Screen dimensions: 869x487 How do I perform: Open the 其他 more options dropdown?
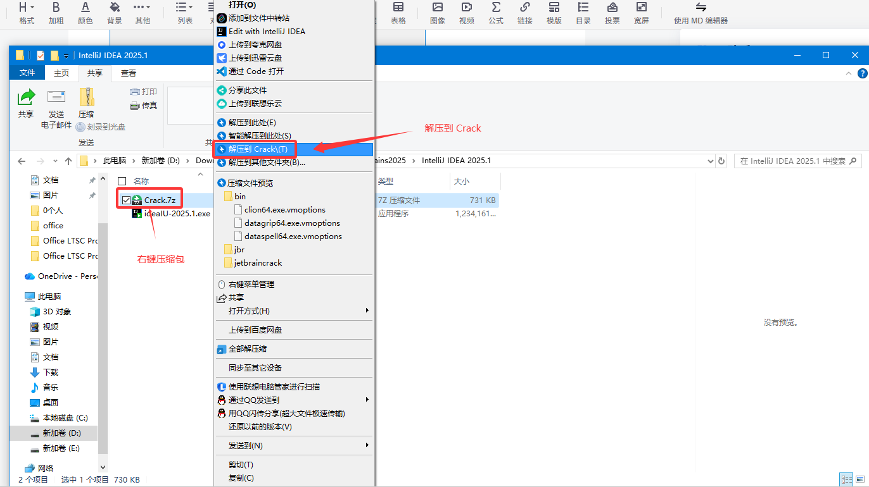pyautogui.click(x=143, y=13)
